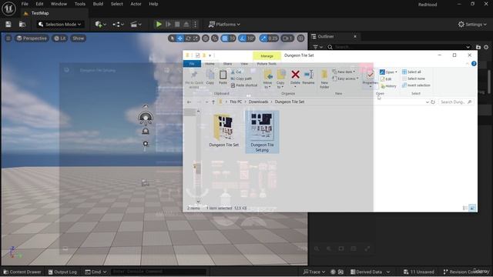Click Rename icon in Explorer ribbon
493x277 pixels.
pos(308,77)
